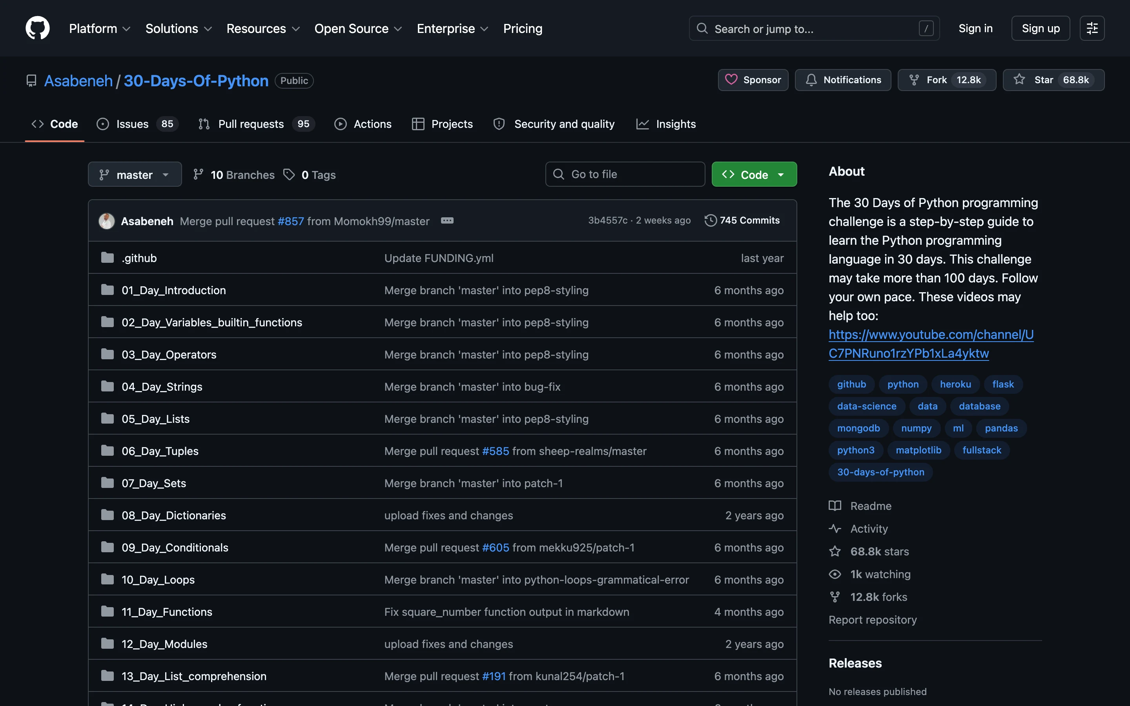Switch to the Issues tab

pyautogui.click(x=137, y=124)
